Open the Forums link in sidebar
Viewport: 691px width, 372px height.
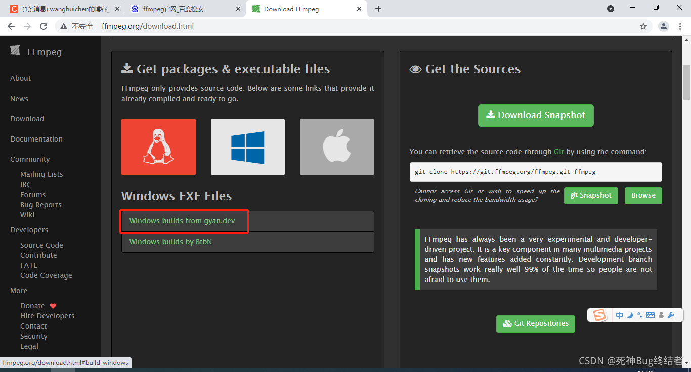(x=33, y=195)
